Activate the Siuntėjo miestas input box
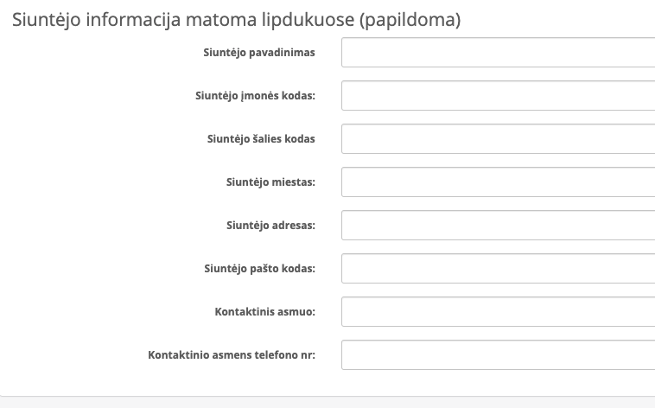Screen dimensions: 655x408 click(x=498, y=182)
